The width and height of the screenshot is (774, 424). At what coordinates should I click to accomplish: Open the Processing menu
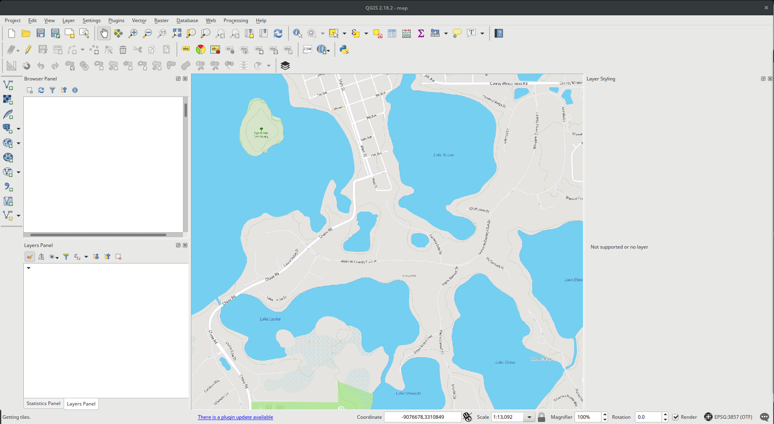236,21
